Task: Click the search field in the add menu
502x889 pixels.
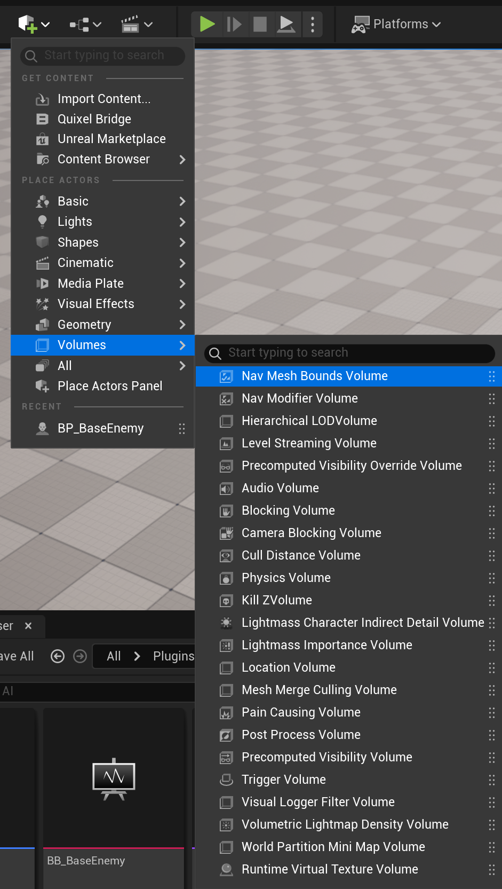Action: pyautogui.click(x=103, y=56)
